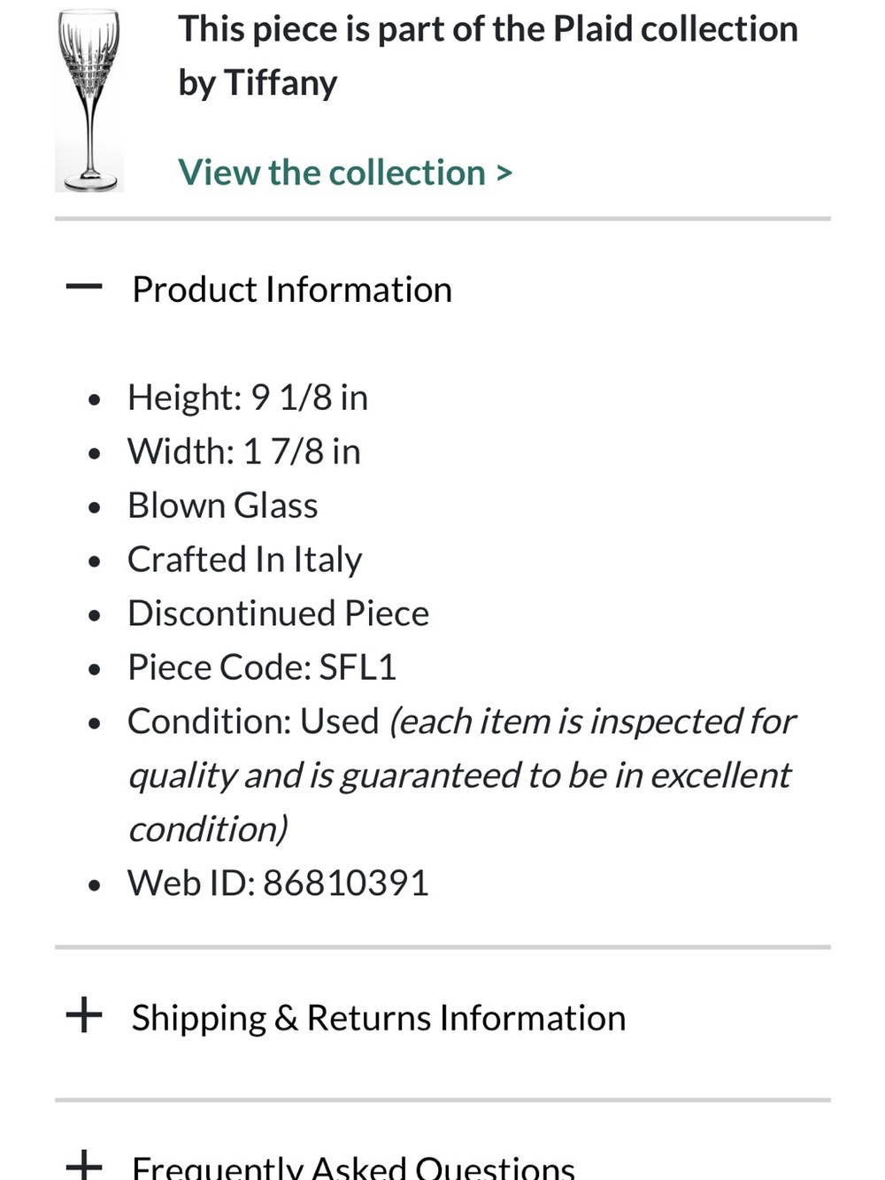
Task: Collapse Product Information using the minus icon
Action: [84, 287]
